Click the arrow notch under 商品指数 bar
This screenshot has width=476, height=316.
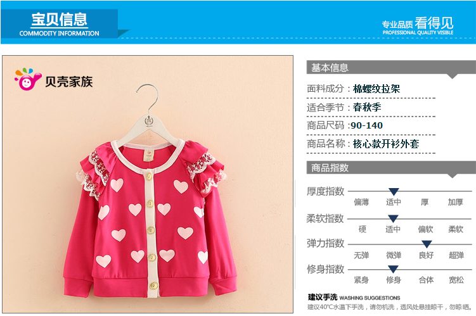pyautogui.click(x=453, y=176)
